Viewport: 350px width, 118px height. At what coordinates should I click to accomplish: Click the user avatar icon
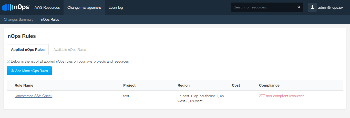[x=312, y=7]
